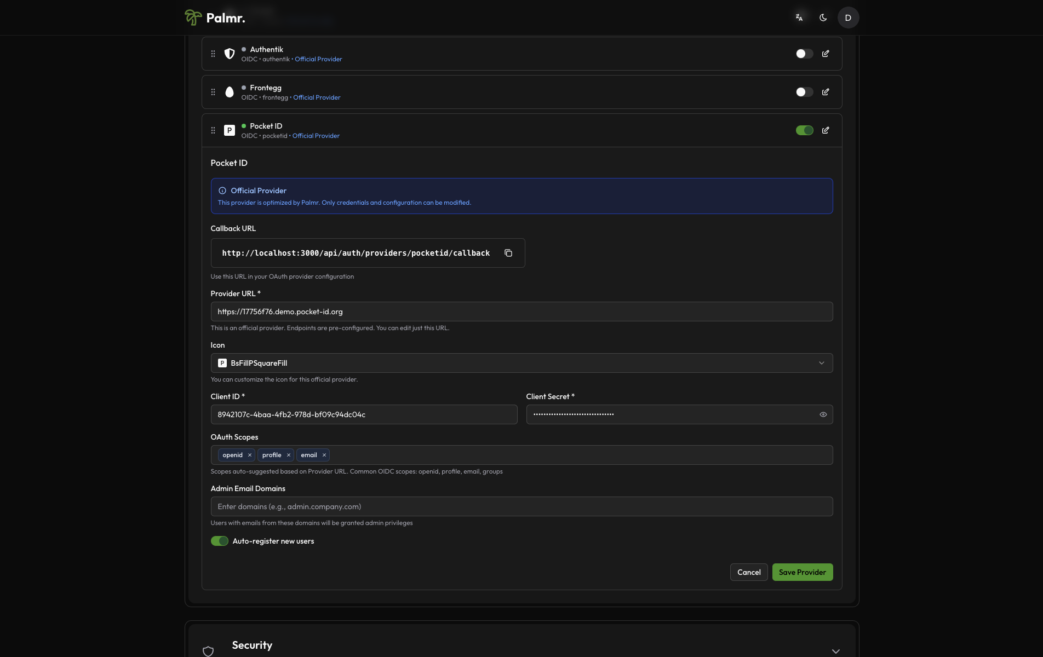Click the Palmr. brand name
Screen dimensions: 1043x657
click(226, 18)
